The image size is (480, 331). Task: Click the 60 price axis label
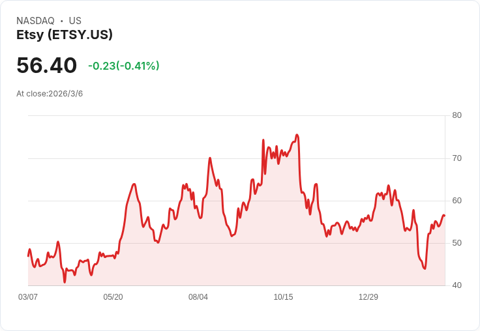click(x=457, y=201)
